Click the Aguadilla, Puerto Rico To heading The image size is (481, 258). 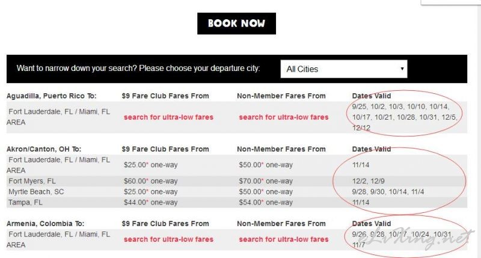(52, 96)
